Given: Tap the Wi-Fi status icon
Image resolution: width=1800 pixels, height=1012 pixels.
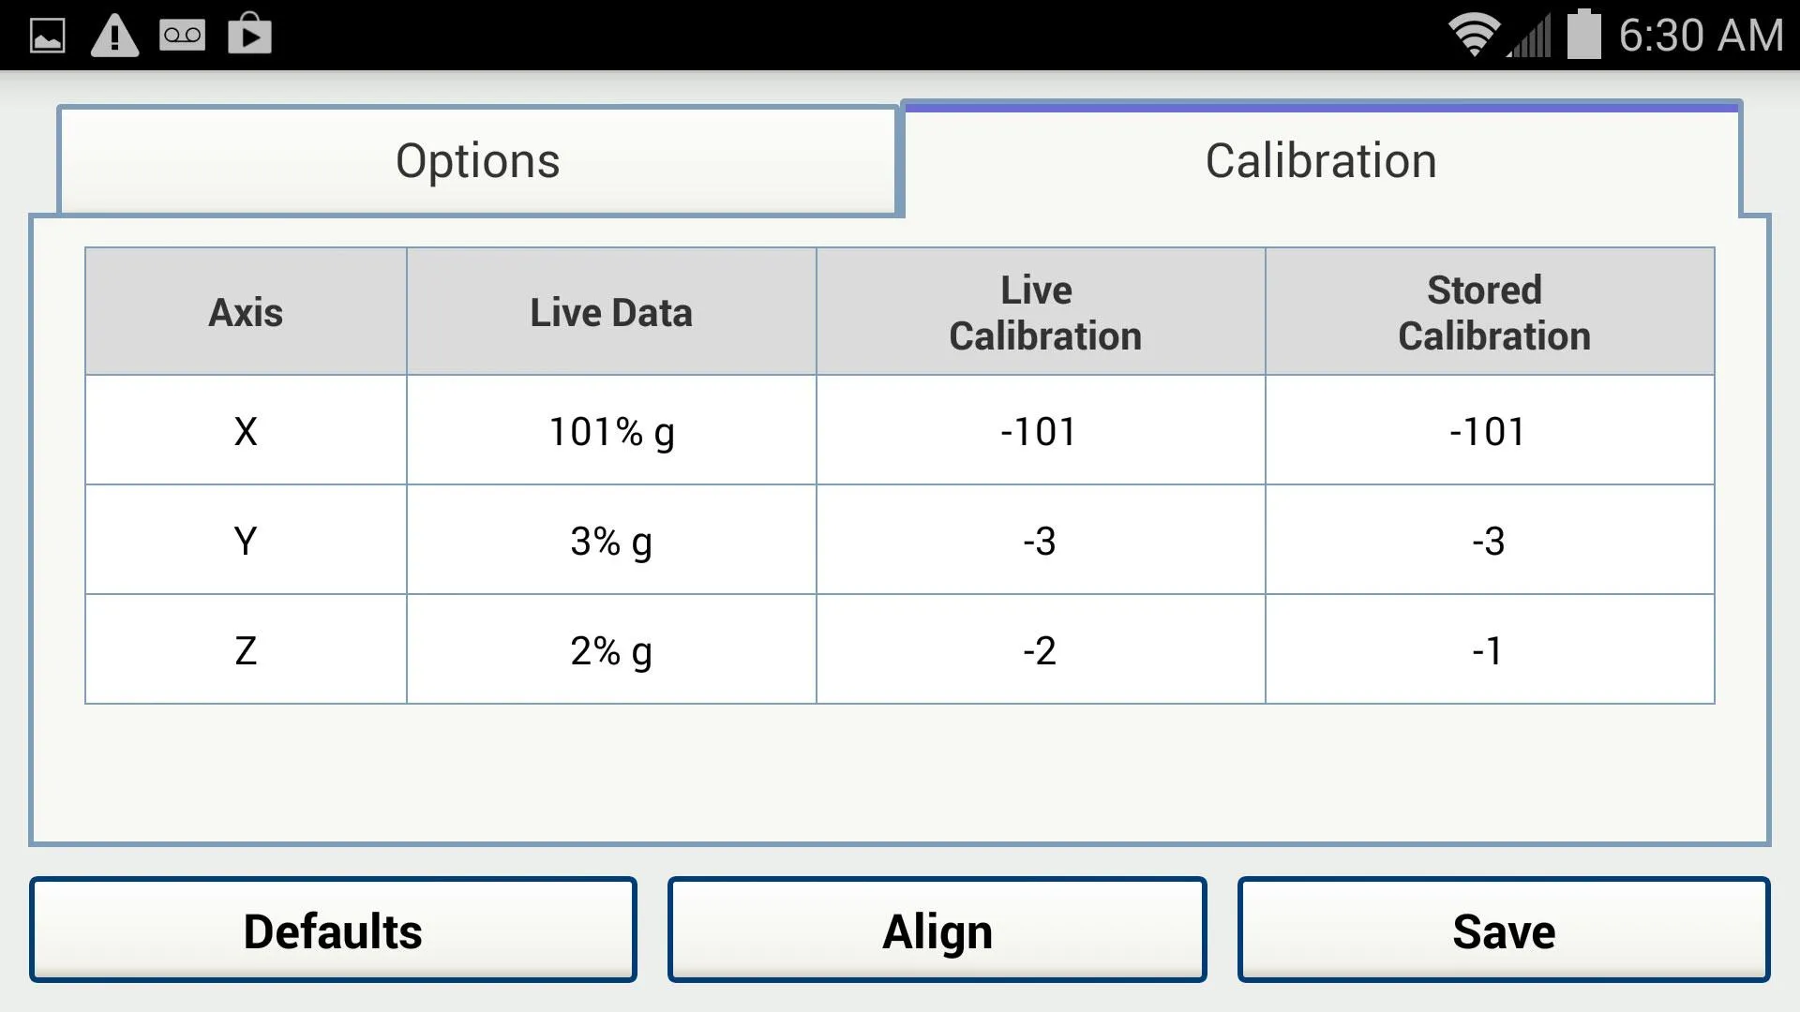Looking at the screenshot, I should (x=1473, y=35).
